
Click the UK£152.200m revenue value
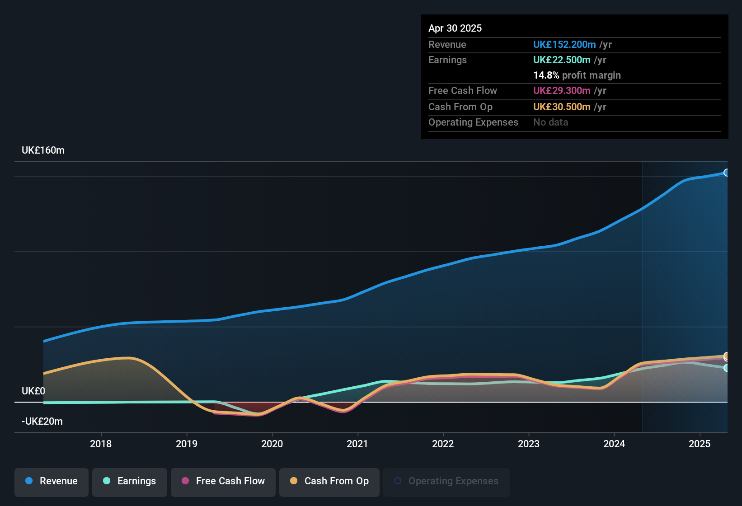click(564, 44)
